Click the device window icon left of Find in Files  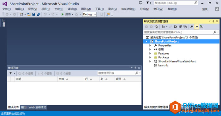[101, 14]
